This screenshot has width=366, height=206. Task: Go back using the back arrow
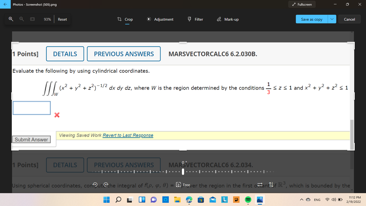pyautogui.click(x=5, y=4)
